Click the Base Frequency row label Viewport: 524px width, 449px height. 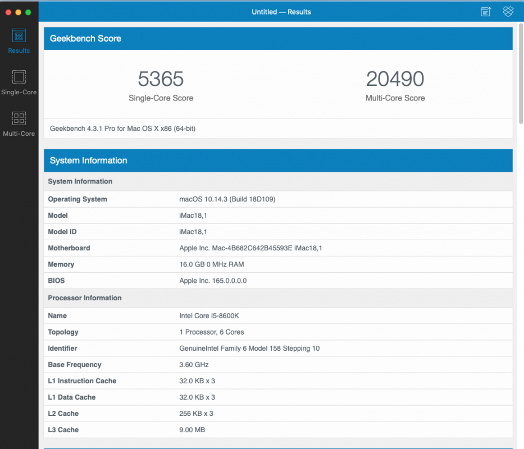click(x=75, y=365)
